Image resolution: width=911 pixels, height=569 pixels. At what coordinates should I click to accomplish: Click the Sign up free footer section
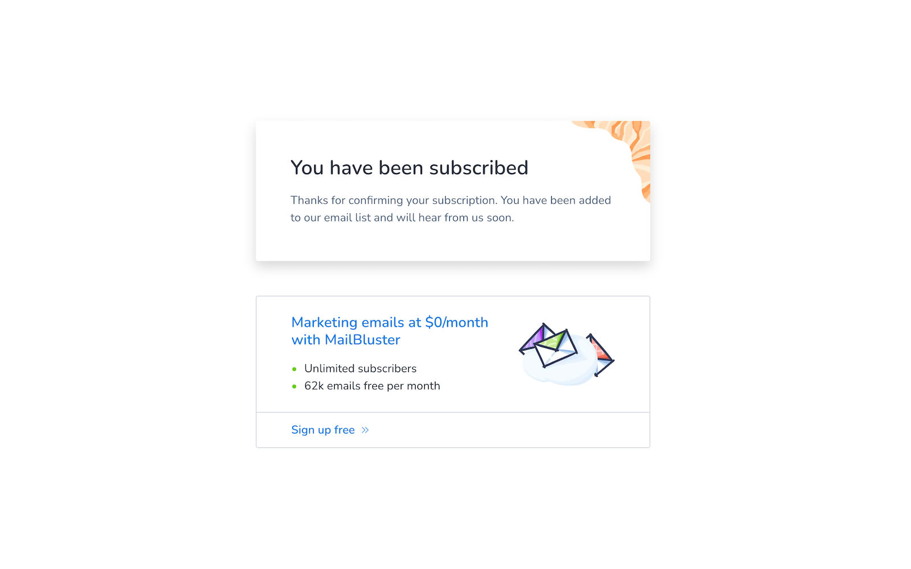[453, 430]
